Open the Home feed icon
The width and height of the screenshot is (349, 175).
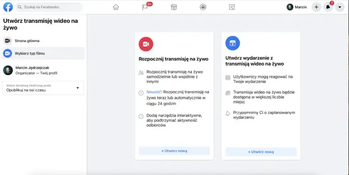coord(116,7)
